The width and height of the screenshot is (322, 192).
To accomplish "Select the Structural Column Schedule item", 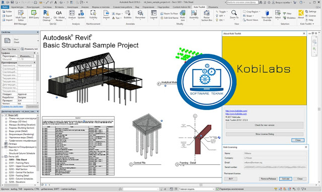I will [22, 154].
